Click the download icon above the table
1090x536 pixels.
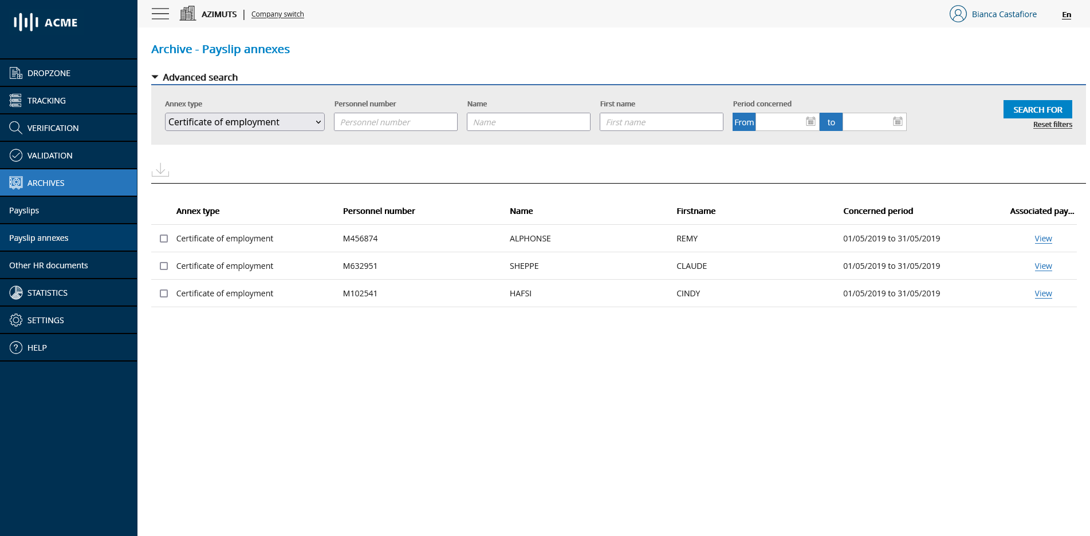click(160, 170)
